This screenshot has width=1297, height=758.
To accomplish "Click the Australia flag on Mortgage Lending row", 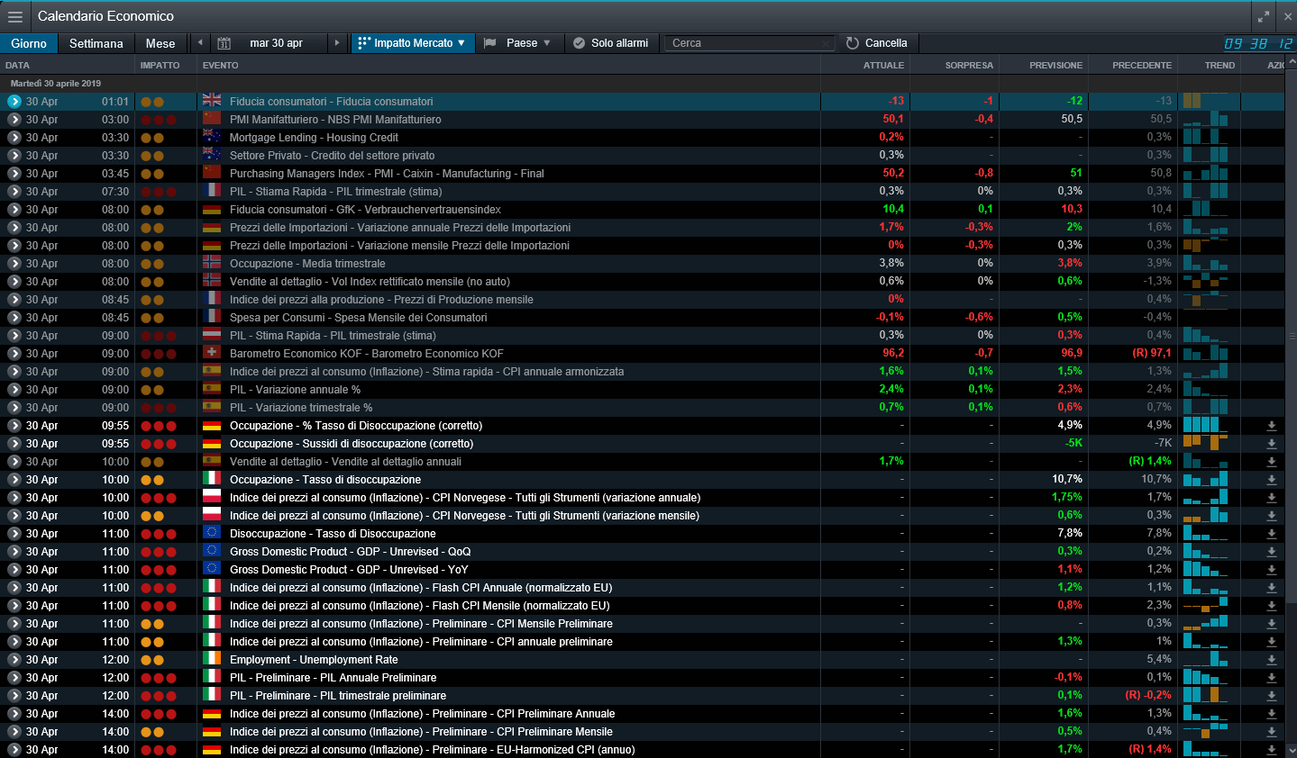I will [x=212, y=137].
